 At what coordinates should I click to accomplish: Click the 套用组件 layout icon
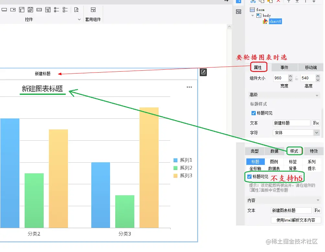pos(93,10)
